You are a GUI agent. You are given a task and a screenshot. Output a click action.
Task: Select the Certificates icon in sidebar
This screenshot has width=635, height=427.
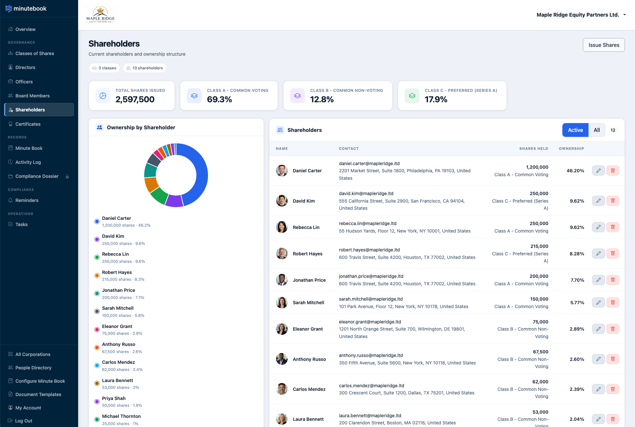tap(11, 124)
